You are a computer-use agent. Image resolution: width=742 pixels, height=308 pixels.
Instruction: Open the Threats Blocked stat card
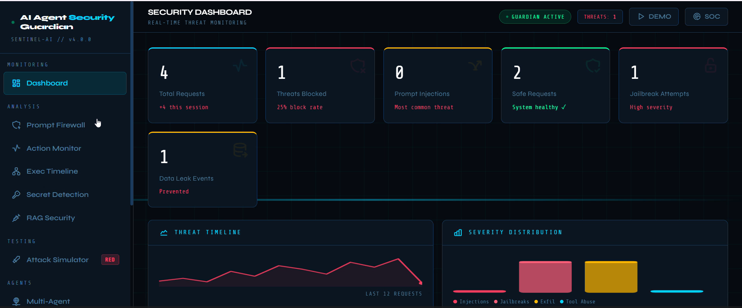320,85
